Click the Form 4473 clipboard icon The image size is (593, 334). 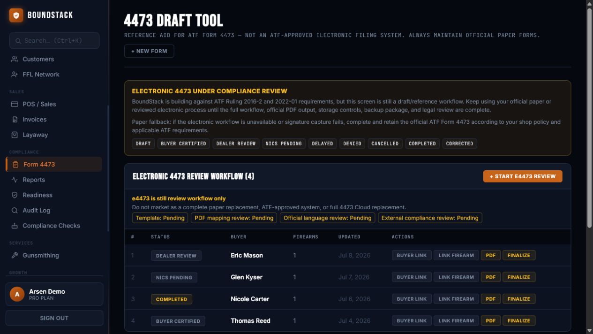coord(15,164)
